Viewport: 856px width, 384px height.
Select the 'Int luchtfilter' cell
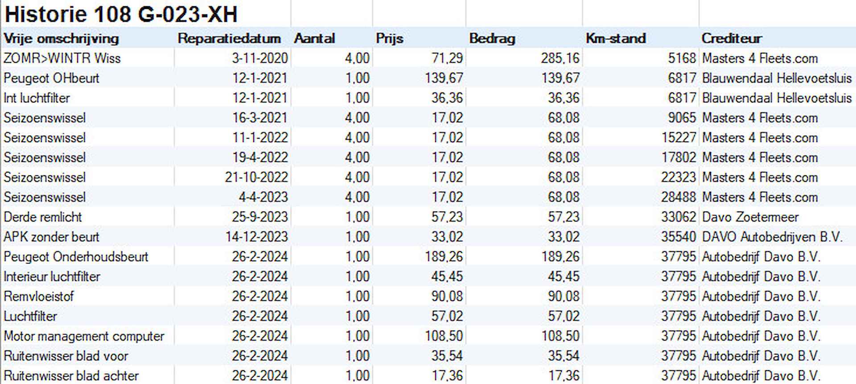coord(37,98)
